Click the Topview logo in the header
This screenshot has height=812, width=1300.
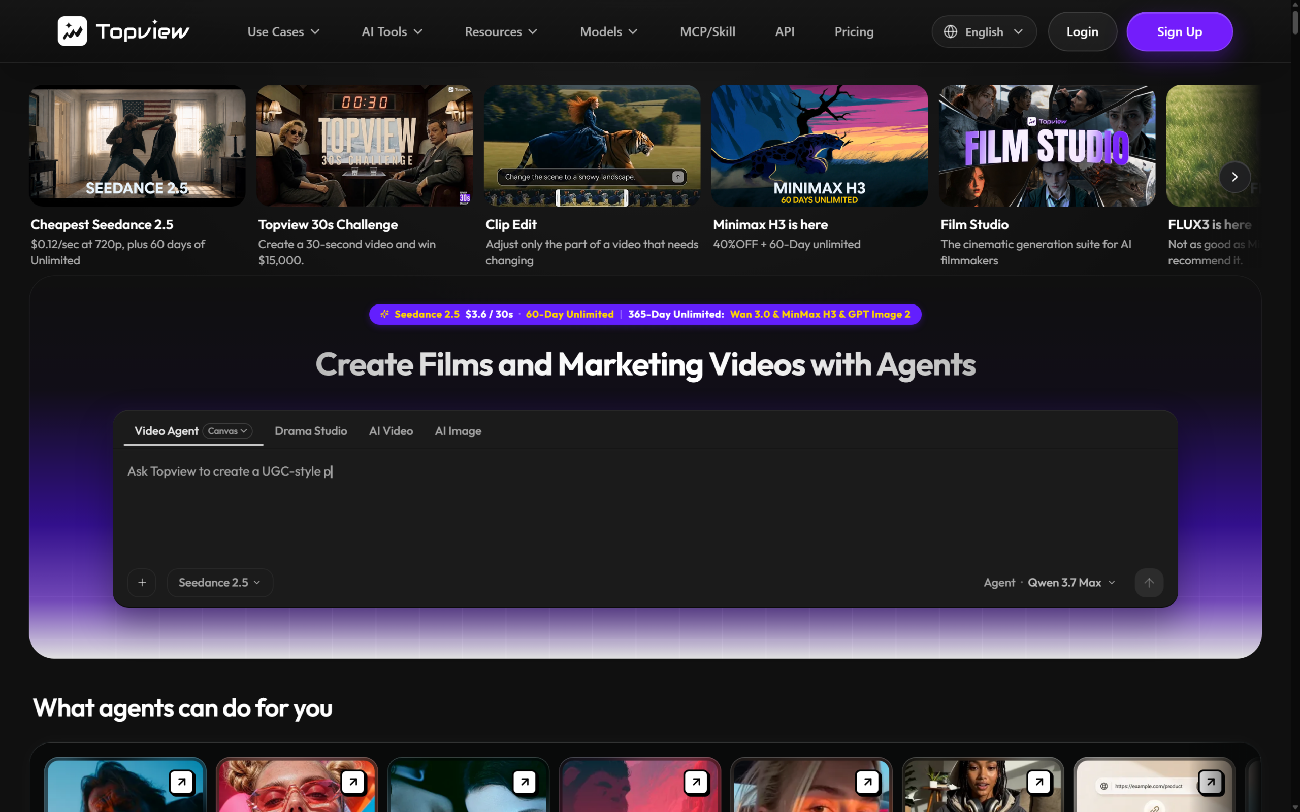tap(123, 31)
